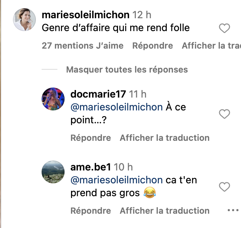Reply to docmarie17's comment via Répondre
The height and width of the screenshot is (228, 241).
91,138
